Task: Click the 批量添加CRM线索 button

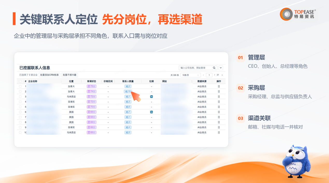Action: (50, 75)
